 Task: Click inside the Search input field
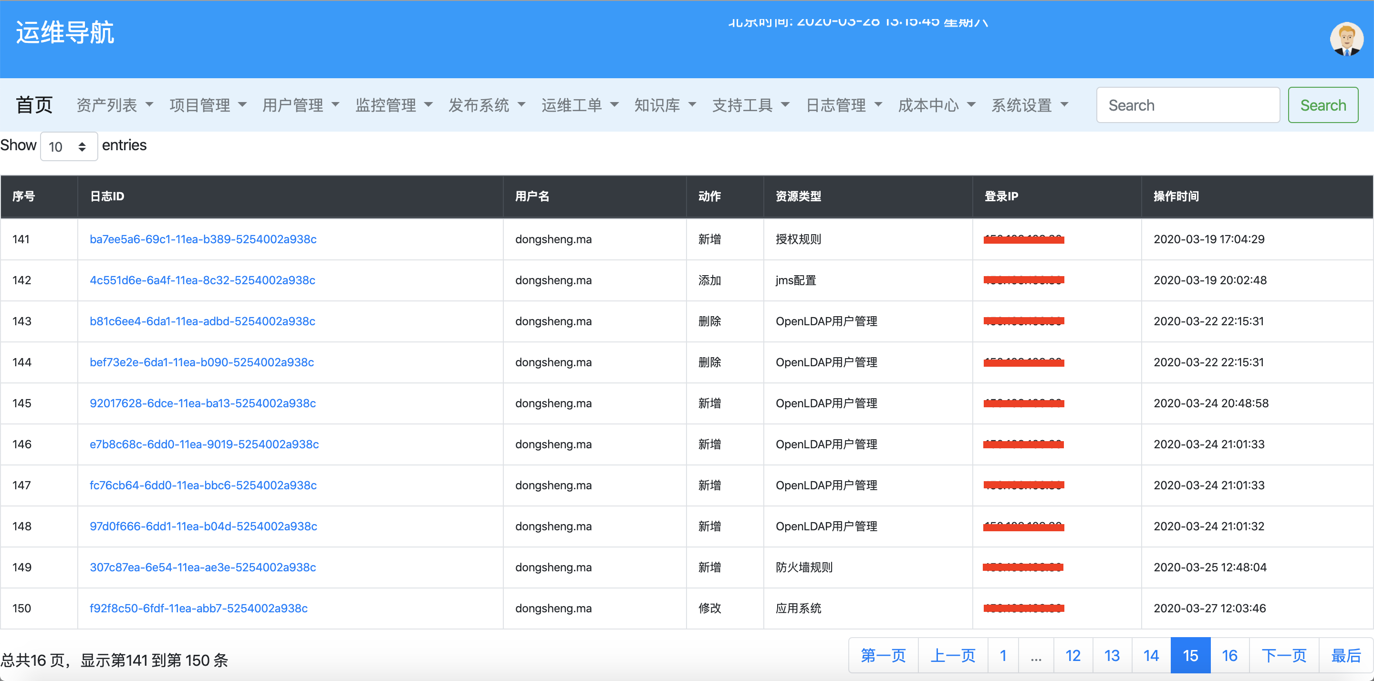1187,104
